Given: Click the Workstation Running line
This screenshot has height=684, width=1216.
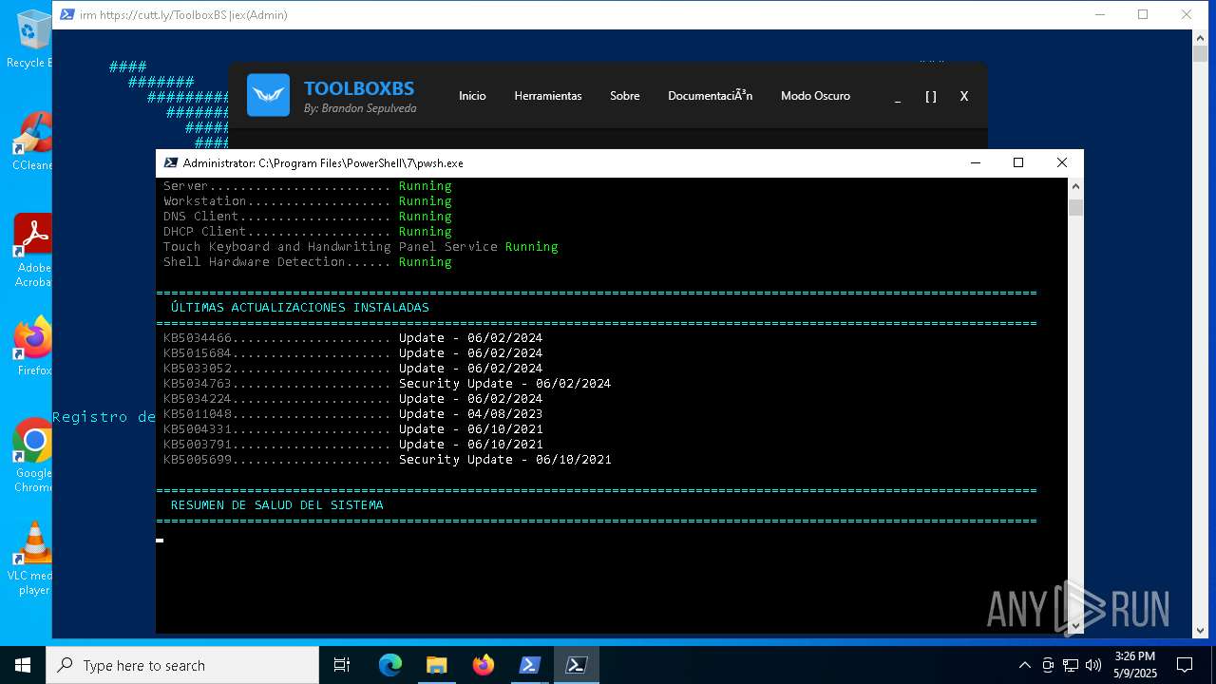Looking at the screenshot, I should [308, 201].
